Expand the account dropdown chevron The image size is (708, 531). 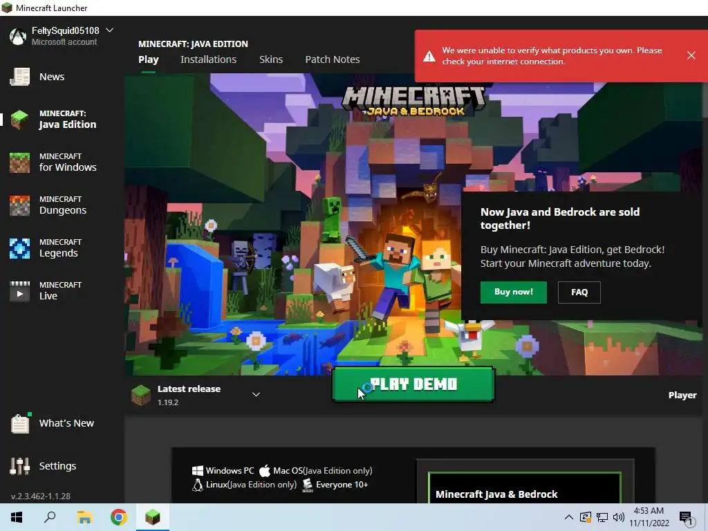pyautogui.click(x=110, y=30)
